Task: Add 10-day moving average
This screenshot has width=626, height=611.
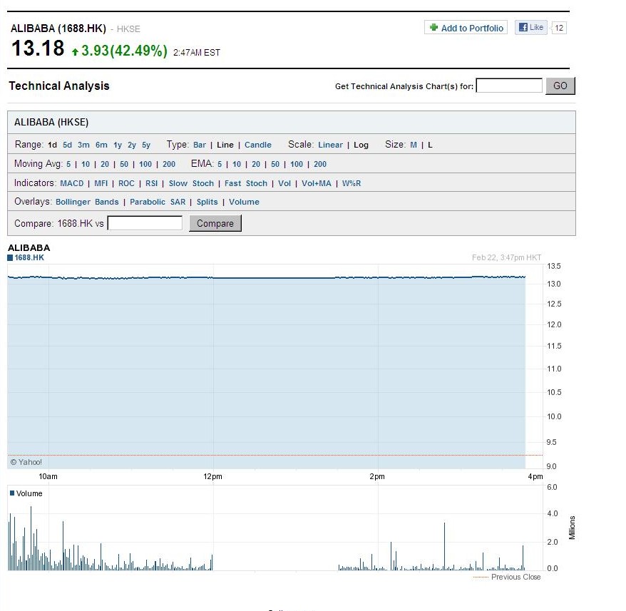Action: click(86, 164)
